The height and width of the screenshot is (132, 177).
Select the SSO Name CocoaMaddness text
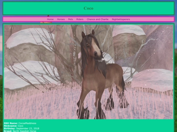click(x=20, y=123)
